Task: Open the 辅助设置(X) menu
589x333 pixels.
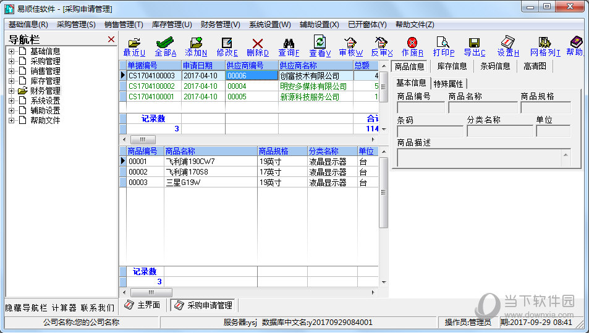Action: click(x=320, y=25)
